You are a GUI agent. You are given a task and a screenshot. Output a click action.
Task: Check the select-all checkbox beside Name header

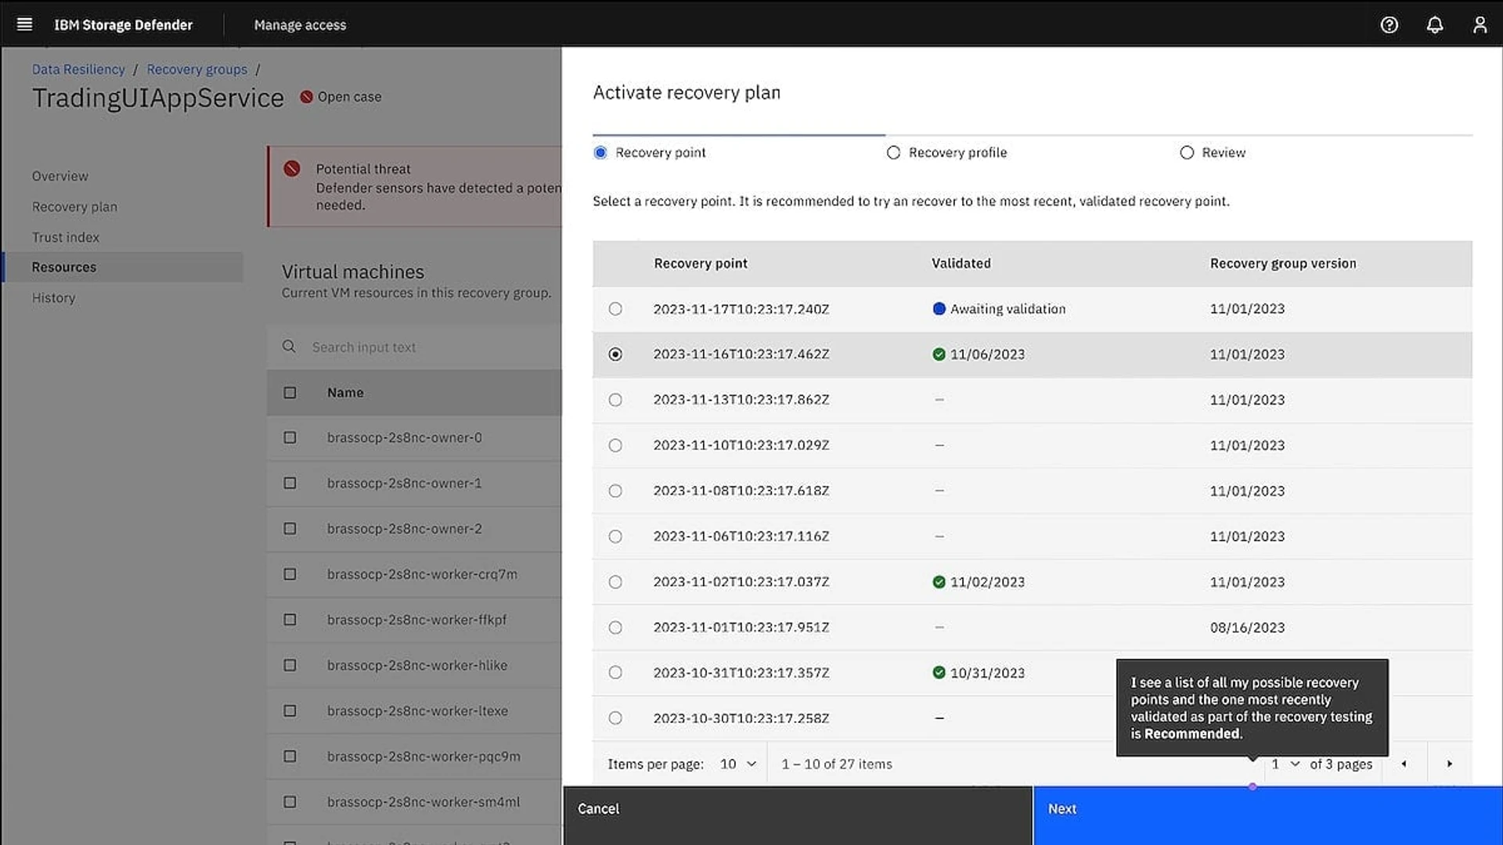coord(290,393)
